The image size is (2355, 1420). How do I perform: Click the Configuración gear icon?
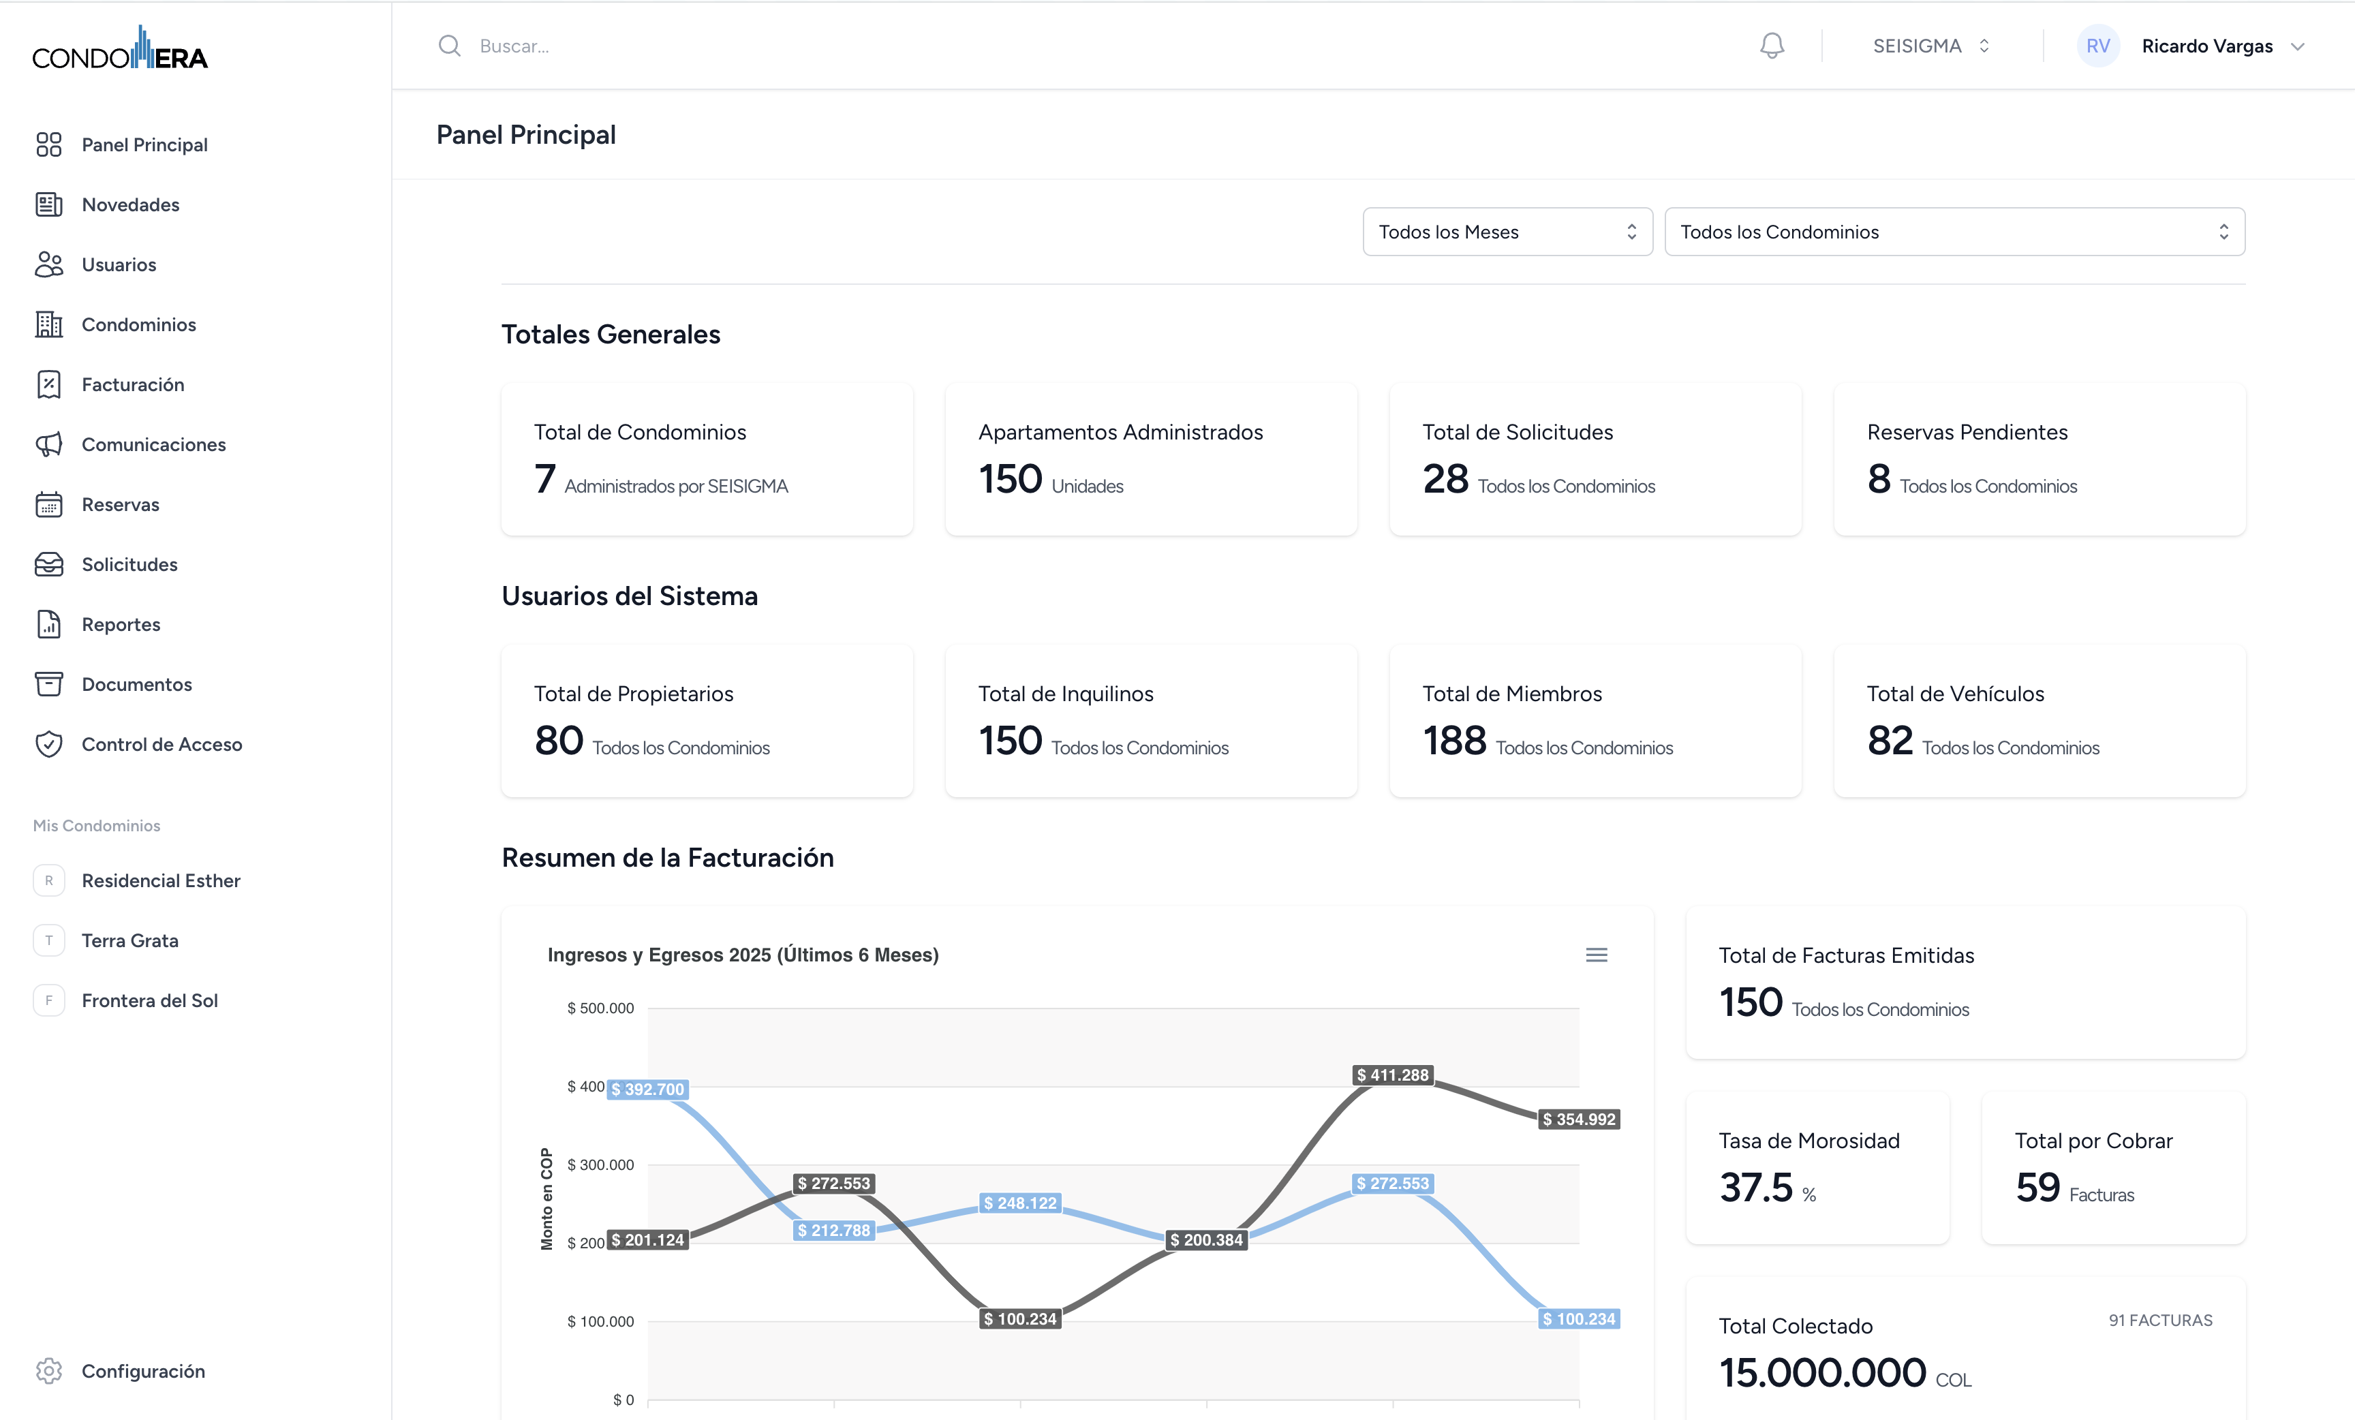(49, 1370)
